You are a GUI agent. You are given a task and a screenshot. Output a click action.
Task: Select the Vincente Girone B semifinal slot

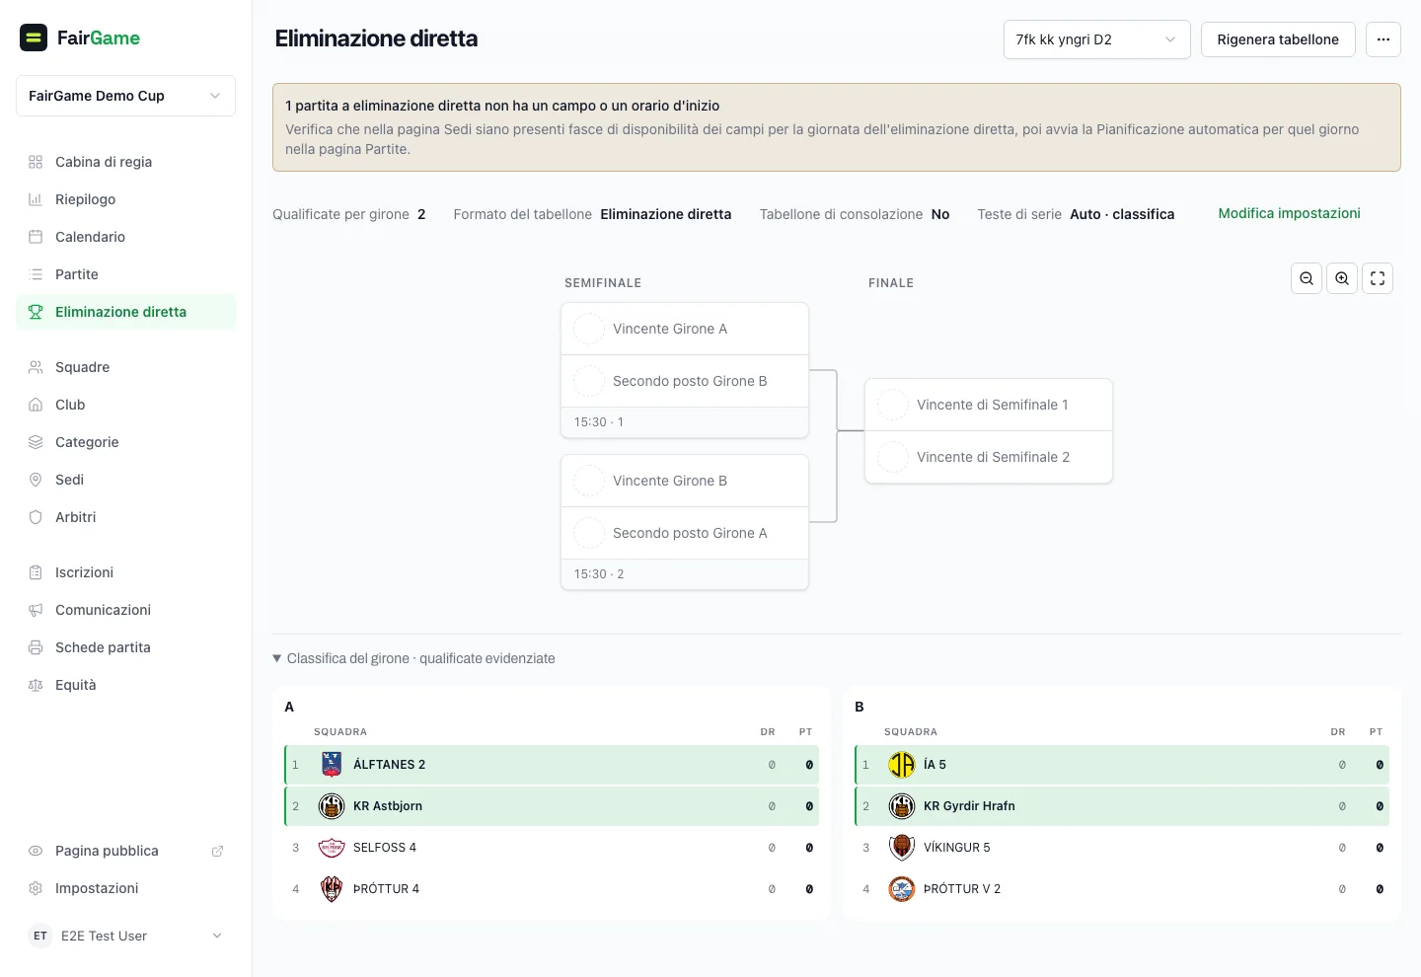pos(685,481)
